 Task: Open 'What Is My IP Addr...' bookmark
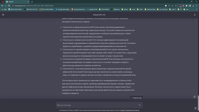pyautogui.click(x=15, y=9)
